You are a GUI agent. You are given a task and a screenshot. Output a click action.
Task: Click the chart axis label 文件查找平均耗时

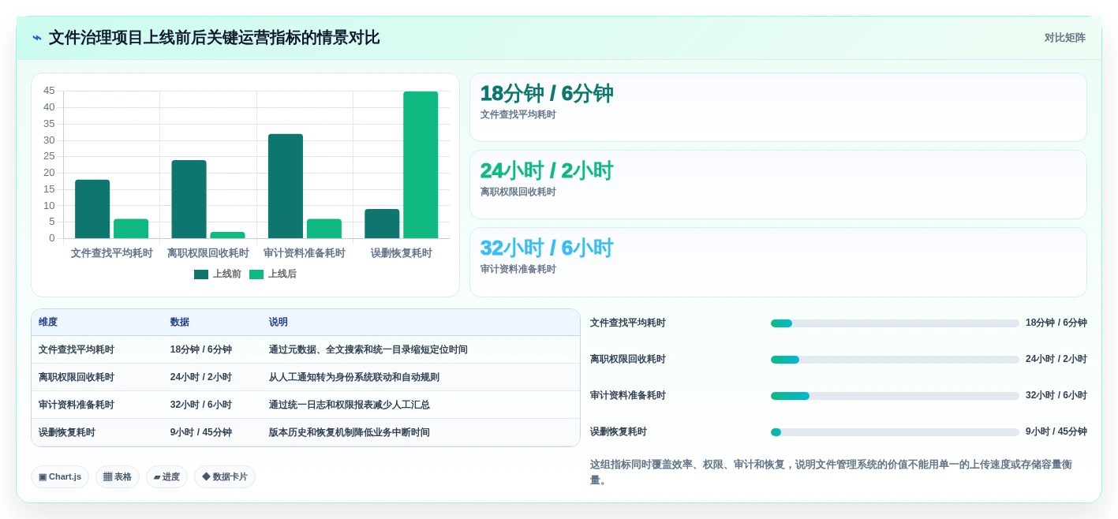112,253
